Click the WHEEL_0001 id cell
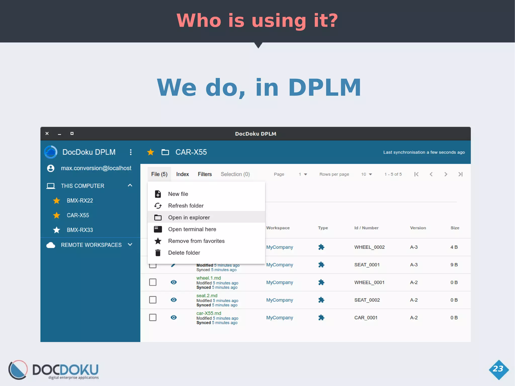Viewport: 515px width, 386px height. [x=369, y=282]
